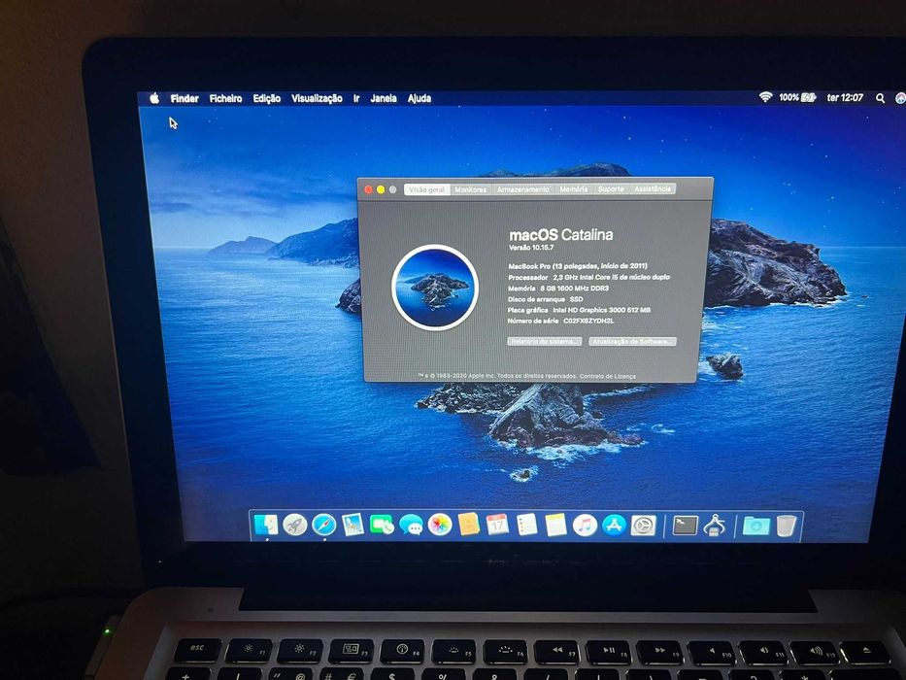This screenshot has width=906, height=680.
Task: Switch to the Assistência tab
Action: tap(653, 188)
